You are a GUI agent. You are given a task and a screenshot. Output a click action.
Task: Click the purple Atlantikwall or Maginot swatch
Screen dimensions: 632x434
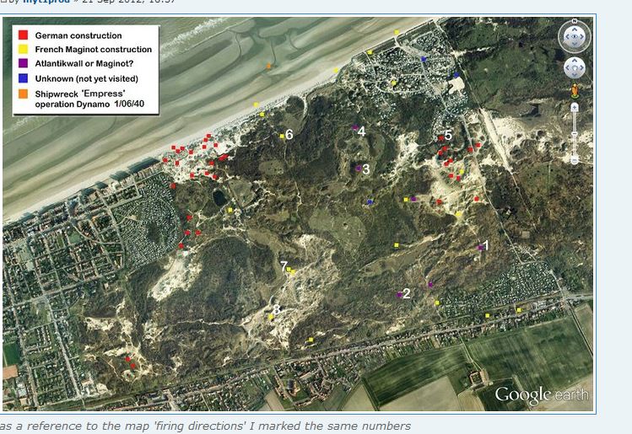click(23, 63)
